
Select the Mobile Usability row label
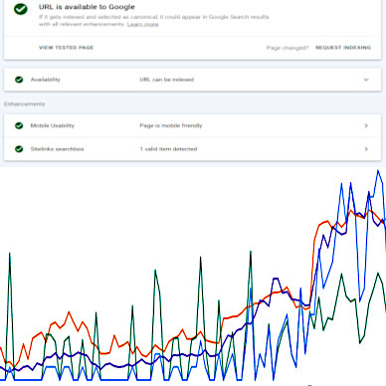pos(53,125)
